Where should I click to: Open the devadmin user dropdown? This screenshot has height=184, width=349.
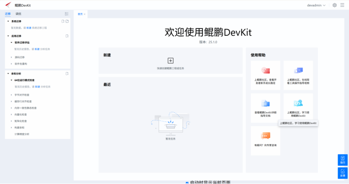(x=316, y=5)
